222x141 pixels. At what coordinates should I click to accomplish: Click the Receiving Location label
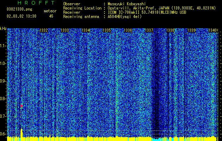pyautogui.click(x=82, y=8)
